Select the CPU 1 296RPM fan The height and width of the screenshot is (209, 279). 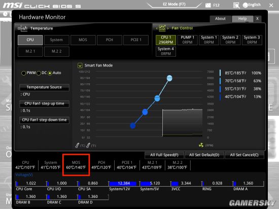click(x=166, y=40)
